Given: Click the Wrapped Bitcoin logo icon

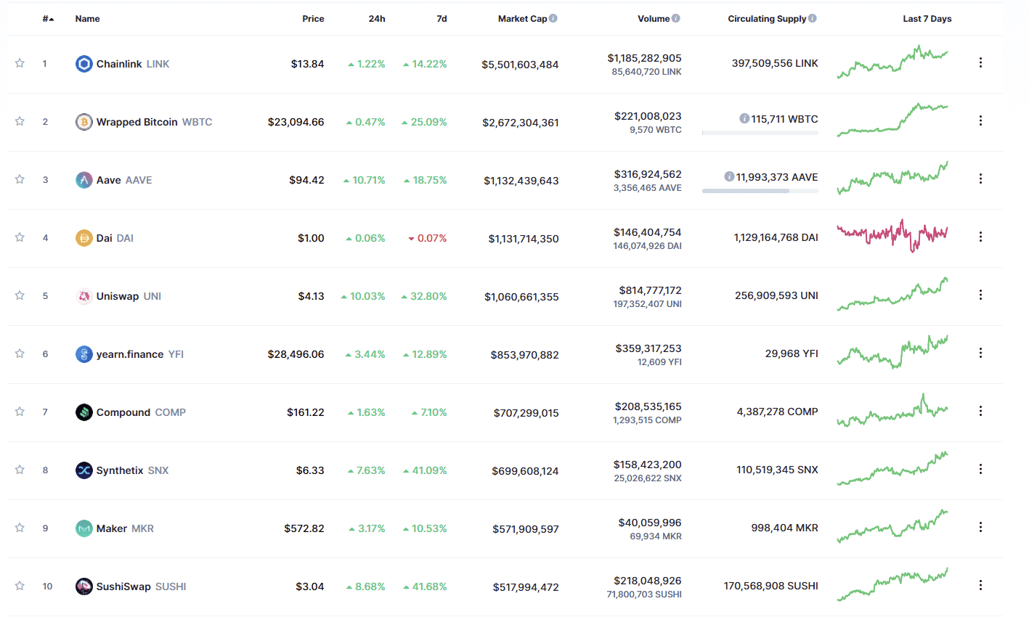Looking at the screenshot, I should click(x=84, y=122).
